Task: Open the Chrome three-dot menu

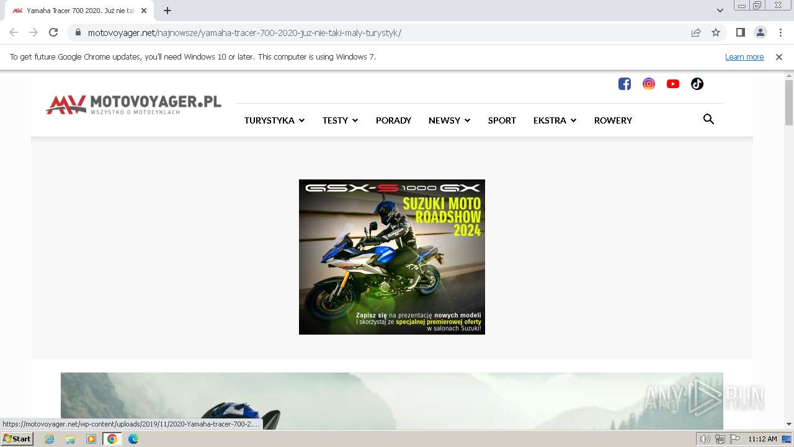Action: point(780,32)
